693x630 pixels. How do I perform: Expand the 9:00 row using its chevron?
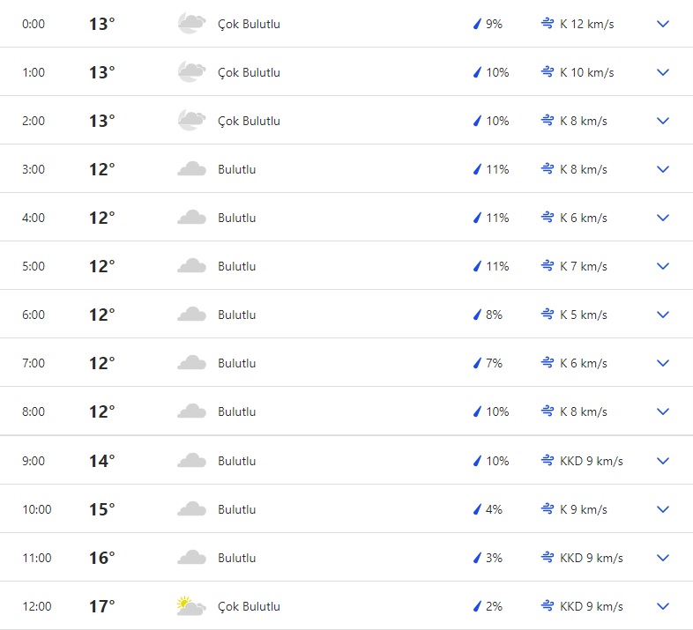pos(663,461)
